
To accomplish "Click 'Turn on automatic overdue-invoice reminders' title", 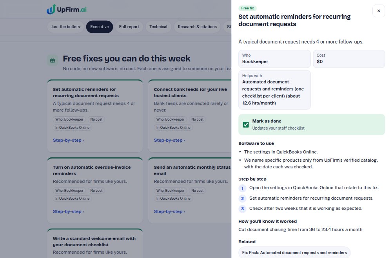I will pyautogui.click(x=92, y=170).
